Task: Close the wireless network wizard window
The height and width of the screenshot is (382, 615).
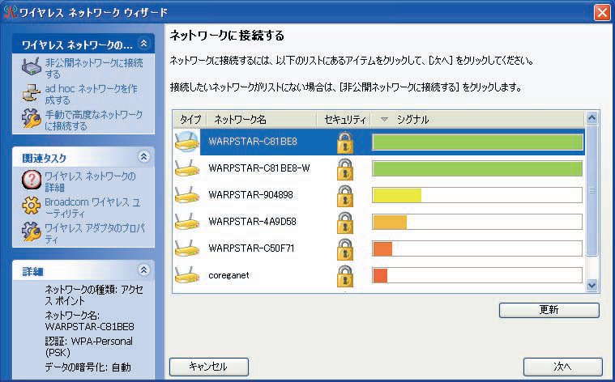Action: click(x=603, y=12)
